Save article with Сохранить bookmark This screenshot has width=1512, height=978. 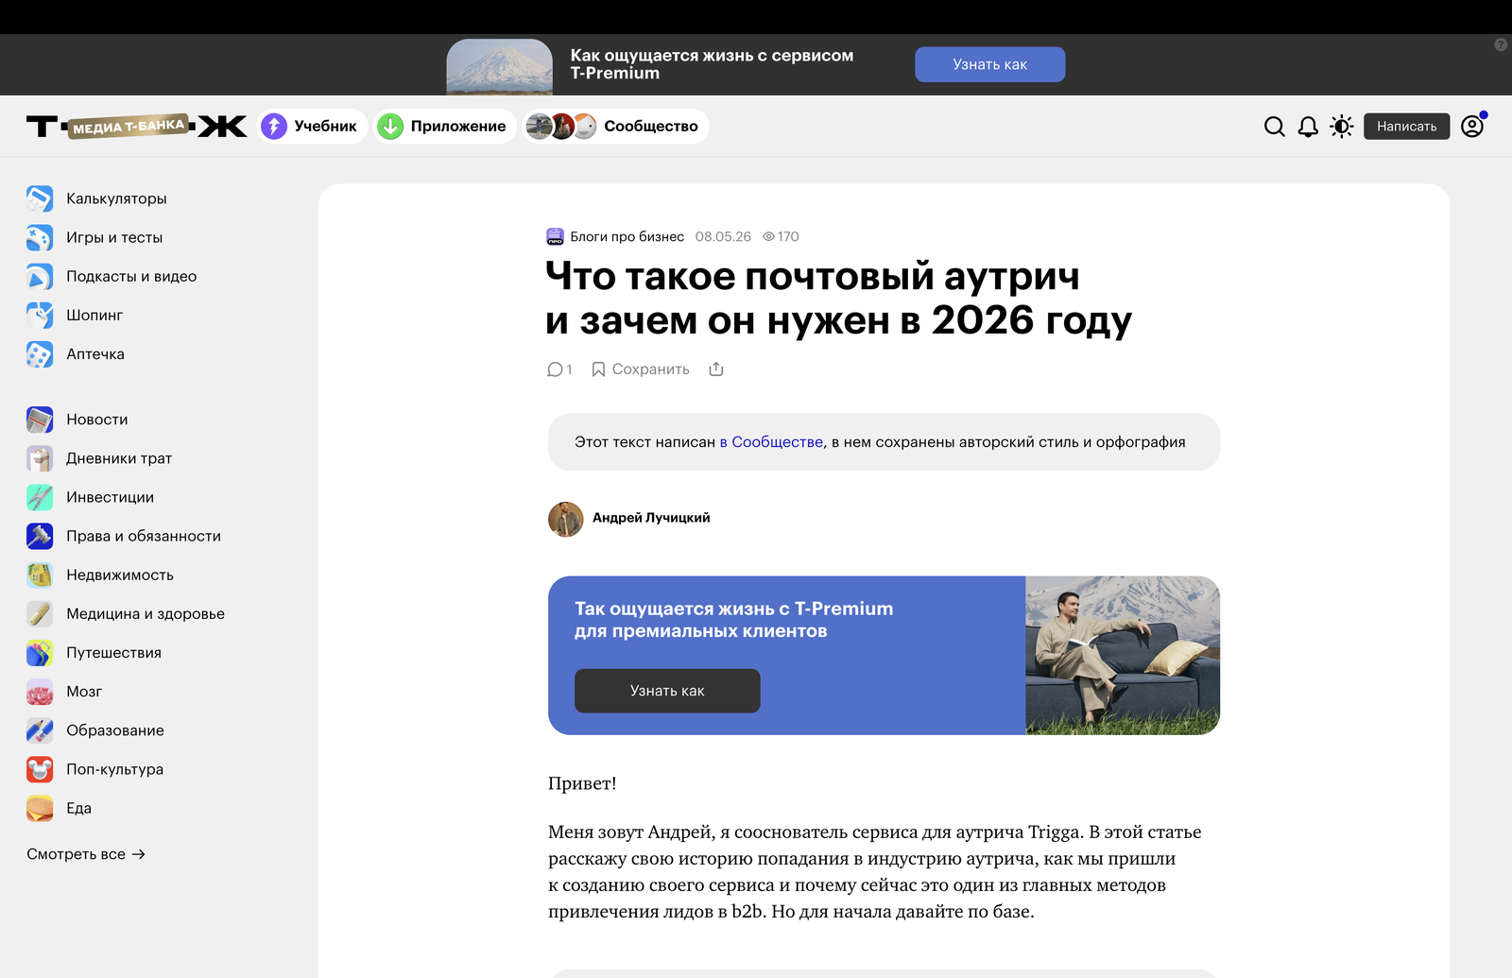pos(641,369)
